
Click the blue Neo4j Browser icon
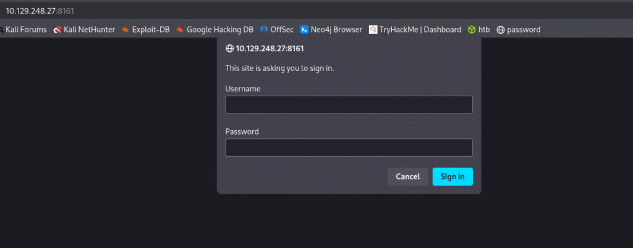tap(304, 30)
